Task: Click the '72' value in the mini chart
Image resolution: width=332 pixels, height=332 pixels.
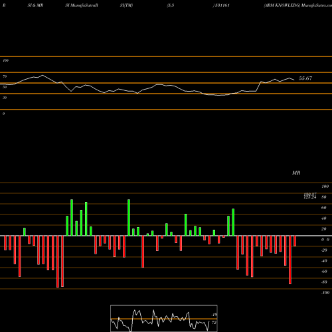Action: [214, 323]
